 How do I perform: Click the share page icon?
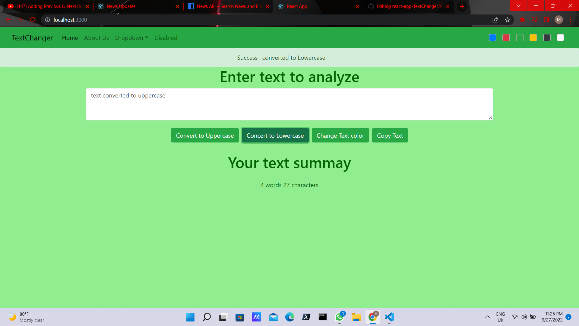(495, 20)
